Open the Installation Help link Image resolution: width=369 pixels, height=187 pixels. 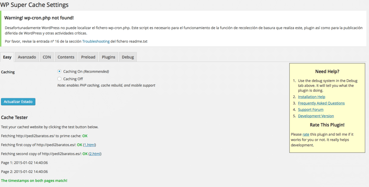click(312, 97)
